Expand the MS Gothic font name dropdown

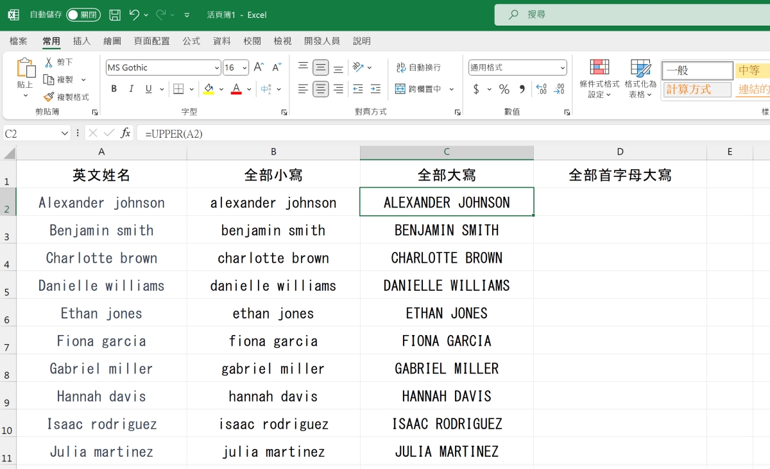217,68
